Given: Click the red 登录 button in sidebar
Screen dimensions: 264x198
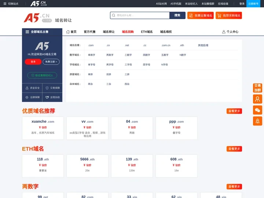Looking at the screenshot, I should (x=33, y=62).
